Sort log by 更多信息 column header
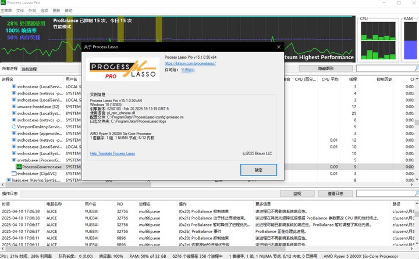This screenshot has height=259, width=419. 322,204
